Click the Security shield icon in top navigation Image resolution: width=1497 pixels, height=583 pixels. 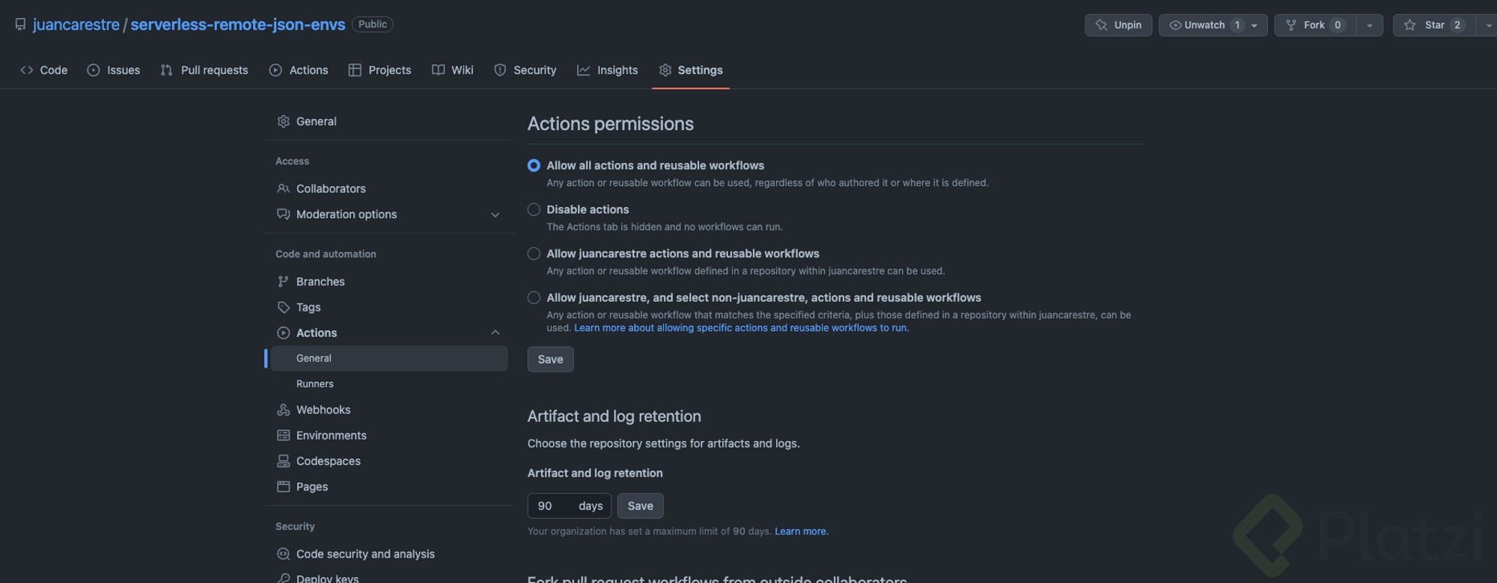coord(500,70)
